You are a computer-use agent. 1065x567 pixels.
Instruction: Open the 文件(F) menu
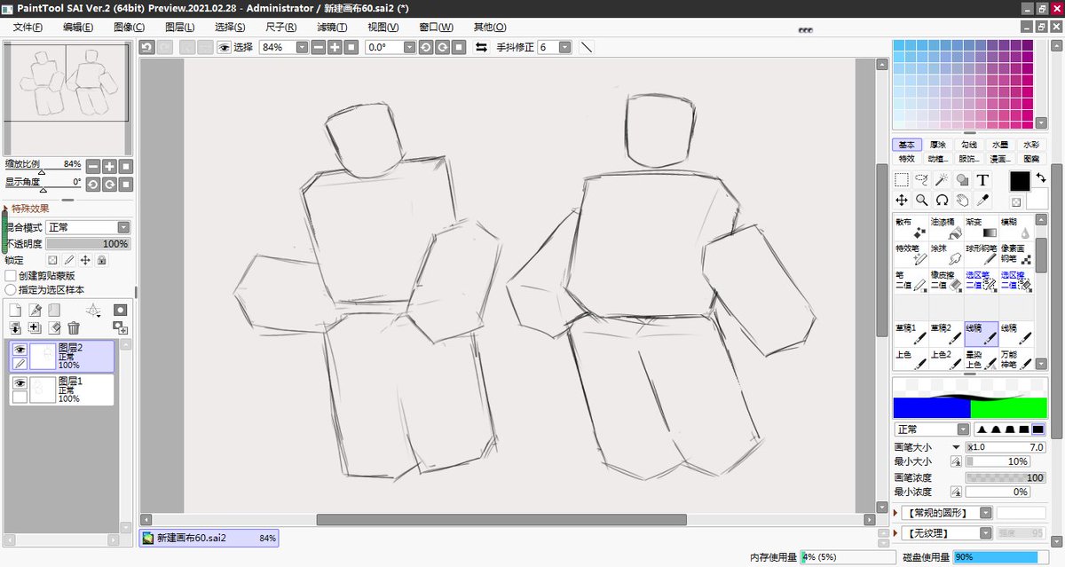[x=28, y=28]
